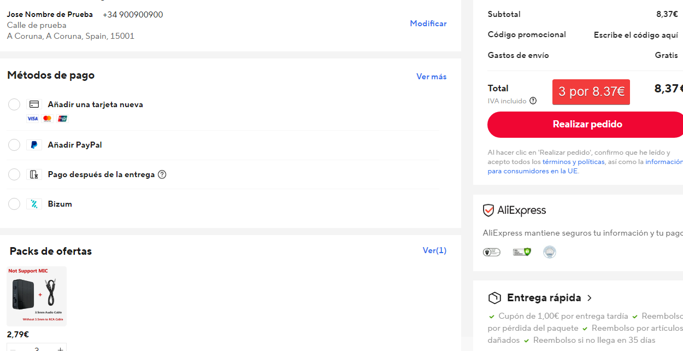Select the Añadir una tarjeta nueva radio button

tap(14, 104)
